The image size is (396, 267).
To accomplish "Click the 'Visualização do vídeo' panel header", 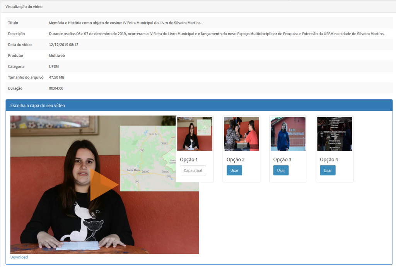I will (x=24, y=7).
